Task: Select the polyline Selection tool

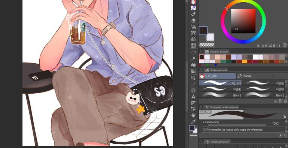Action: click(x=193, y=53)
